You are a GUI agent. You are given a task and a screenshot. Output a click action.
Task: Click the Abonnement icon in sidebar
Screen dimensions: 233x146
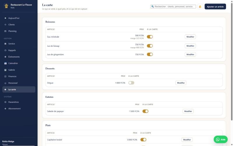point(5,109)
